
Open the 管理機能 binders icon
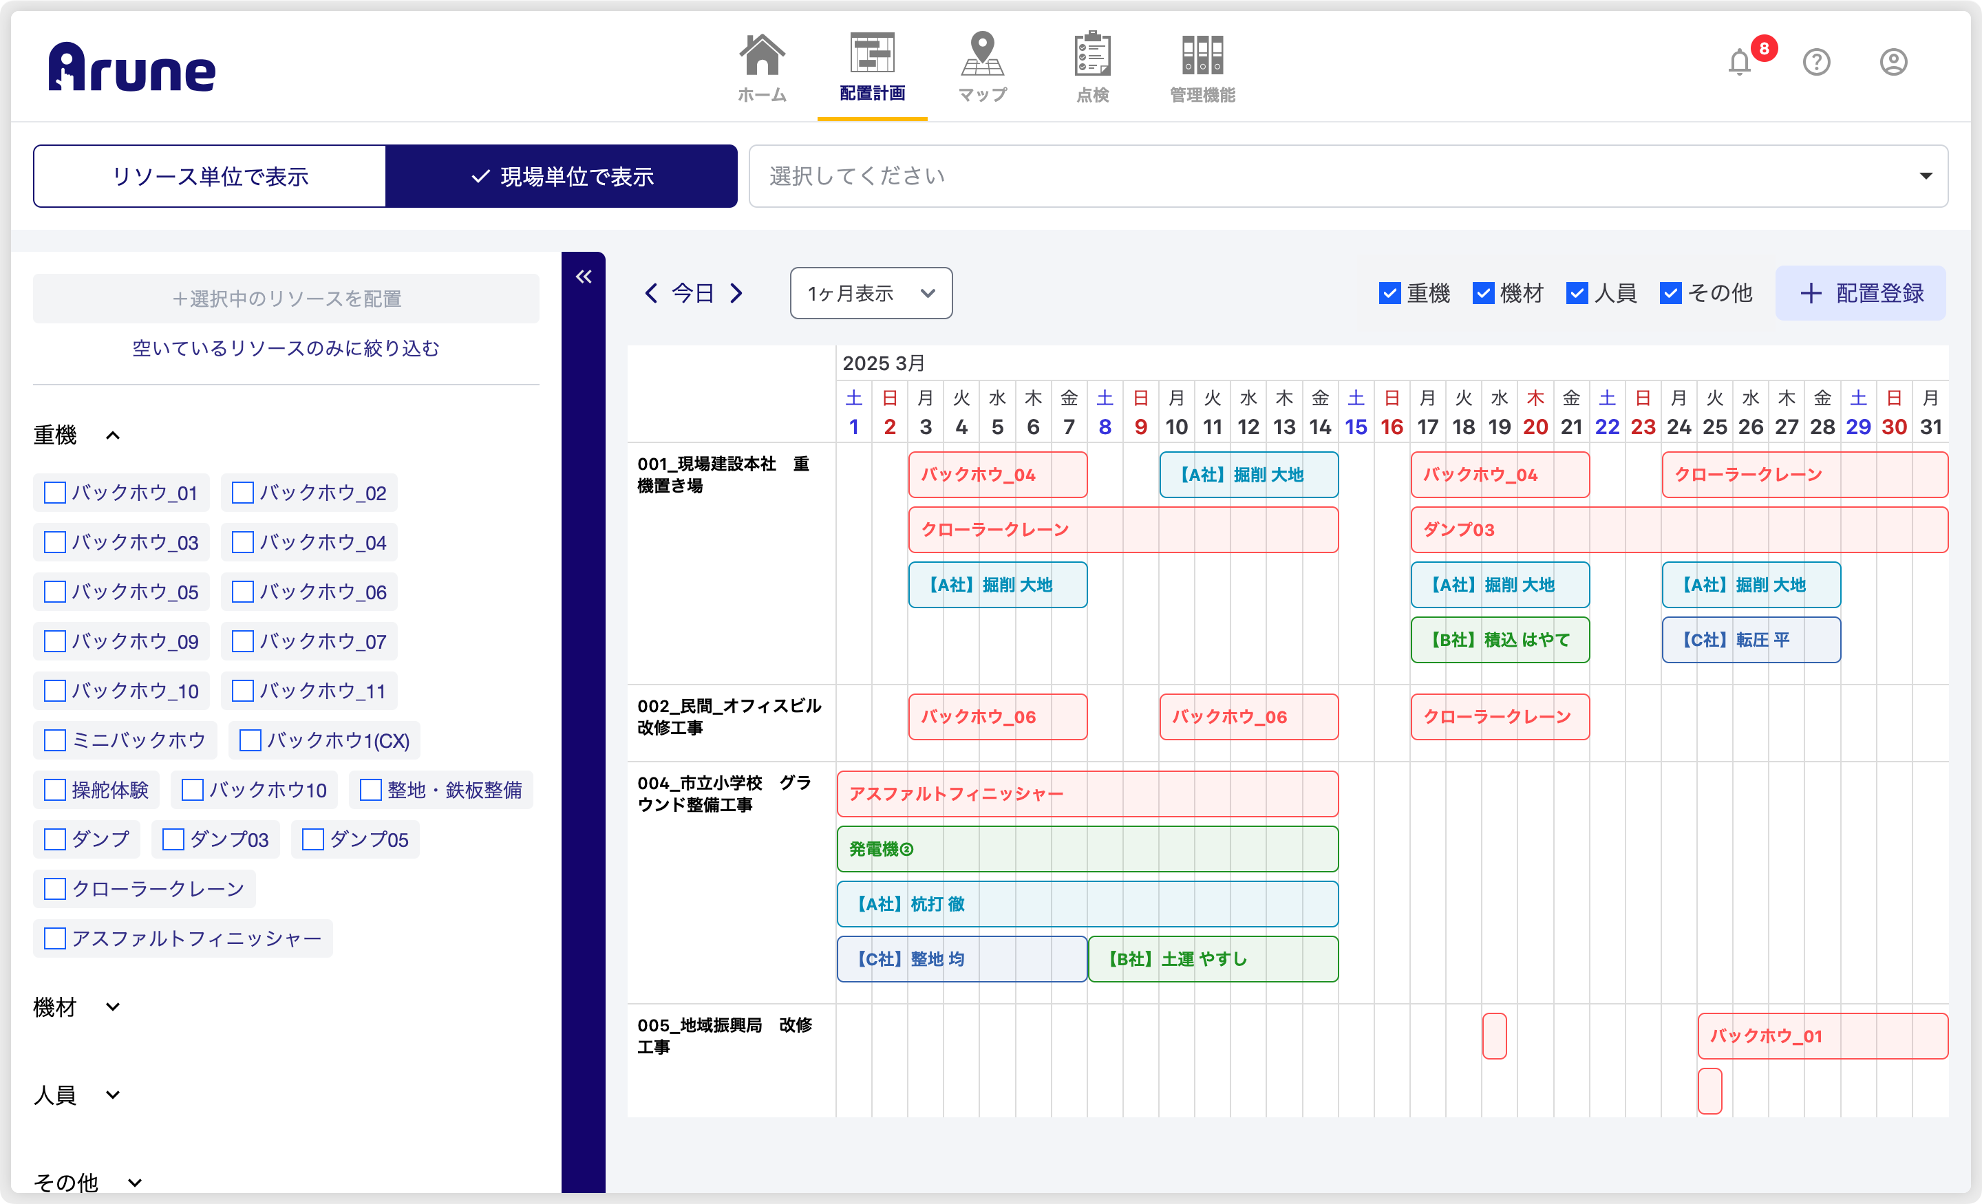(x=1202, y=54)
